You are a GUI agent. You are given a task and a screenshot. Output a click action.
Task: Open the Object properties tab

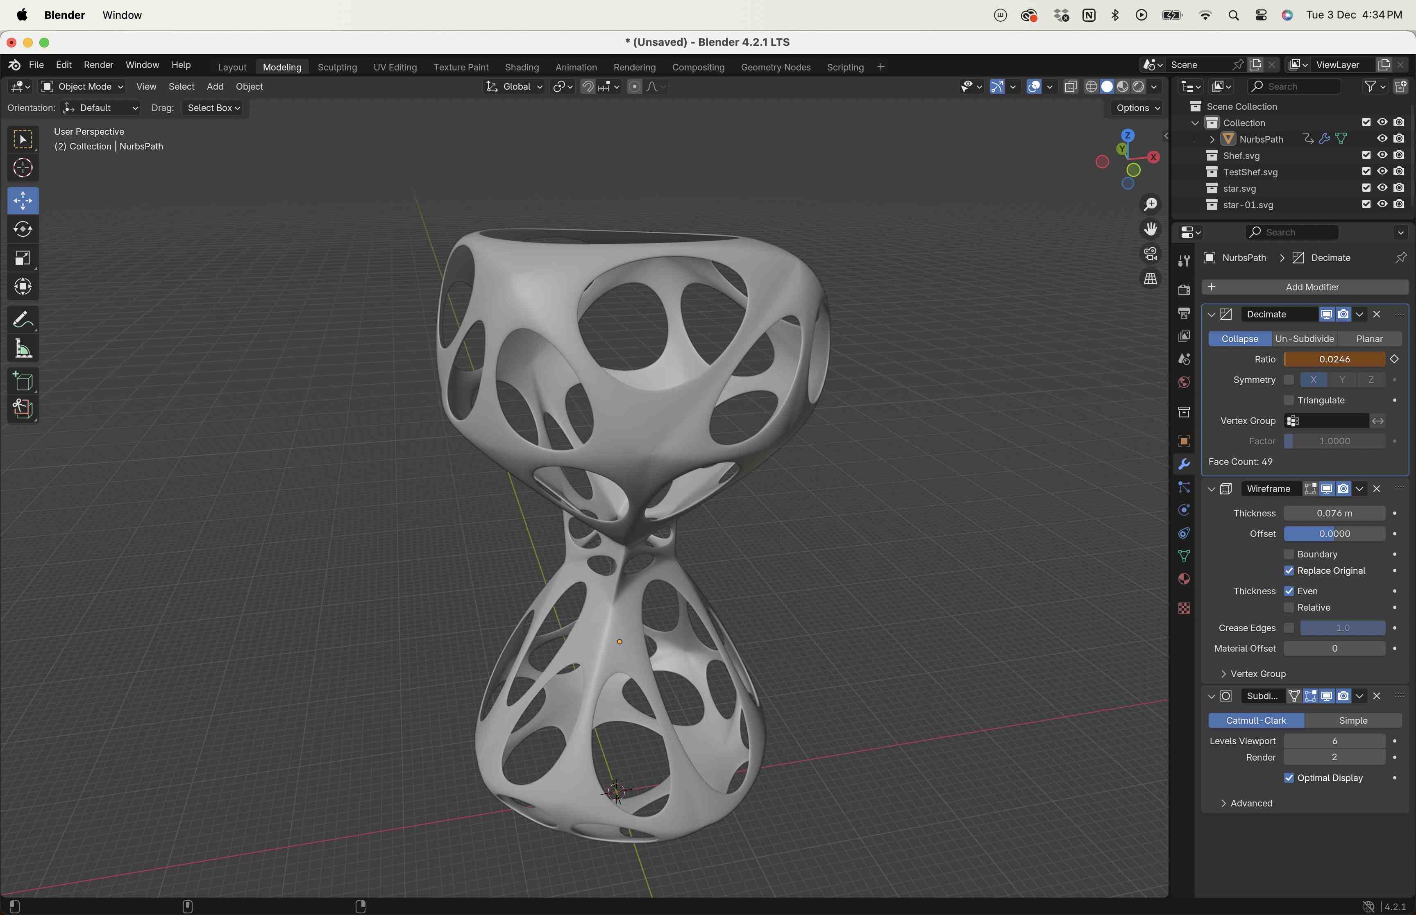[x=1184, y=441]
